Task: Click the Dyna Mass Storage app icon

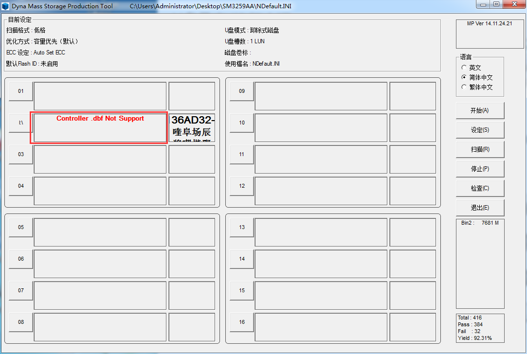Action: (5, 6)
